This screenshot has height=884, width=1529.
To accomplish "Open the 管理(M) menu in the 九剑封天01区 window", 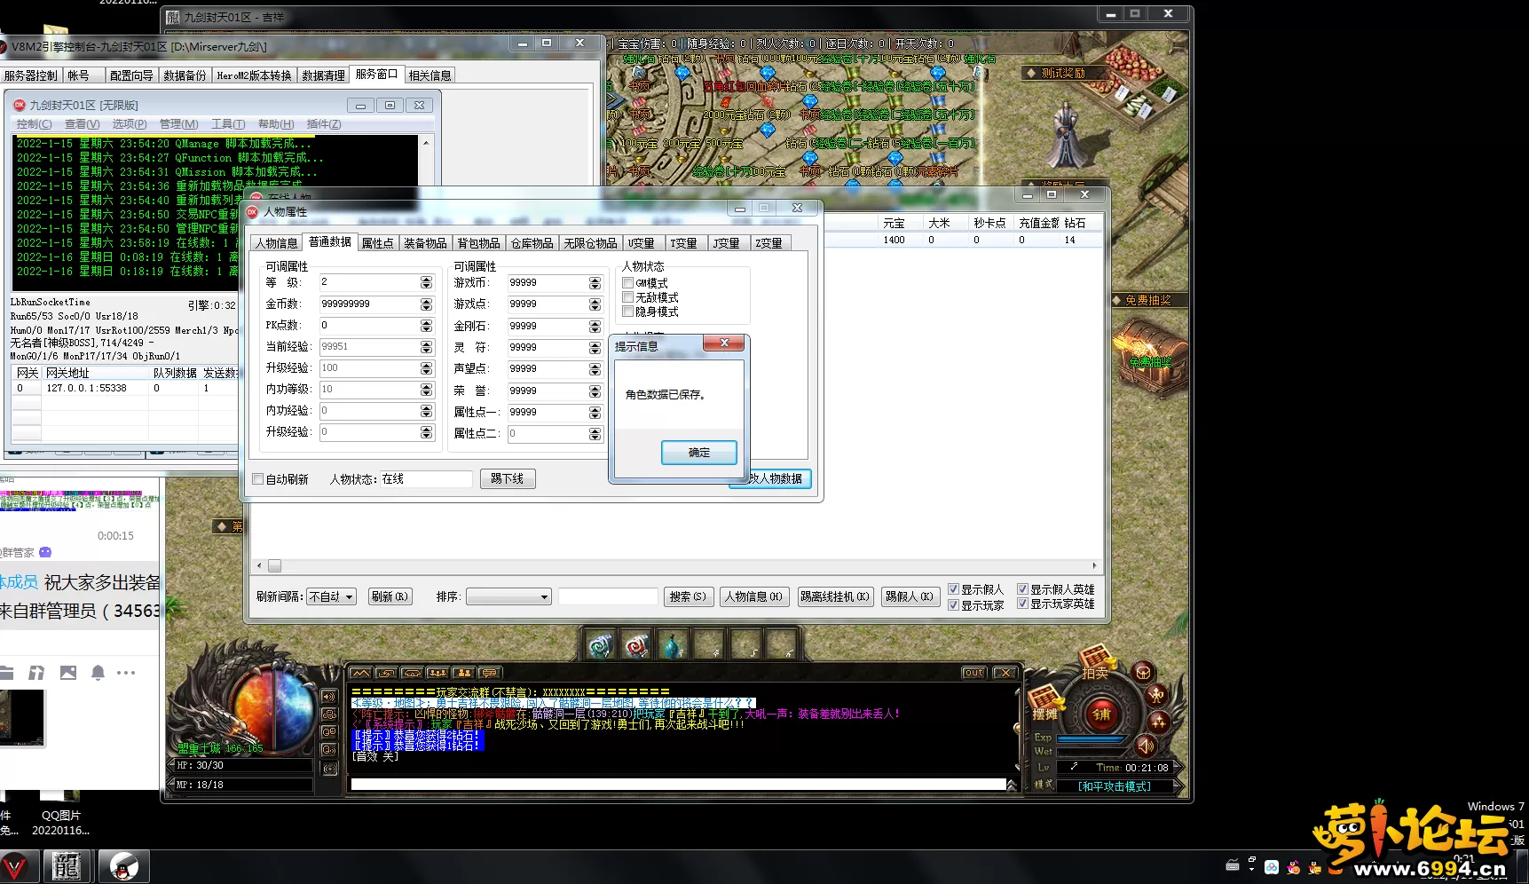I will point(178,124).
